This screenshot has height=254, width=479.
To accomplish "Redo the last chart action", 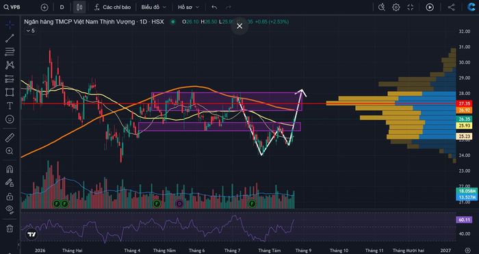I will (x=228, y=7).
